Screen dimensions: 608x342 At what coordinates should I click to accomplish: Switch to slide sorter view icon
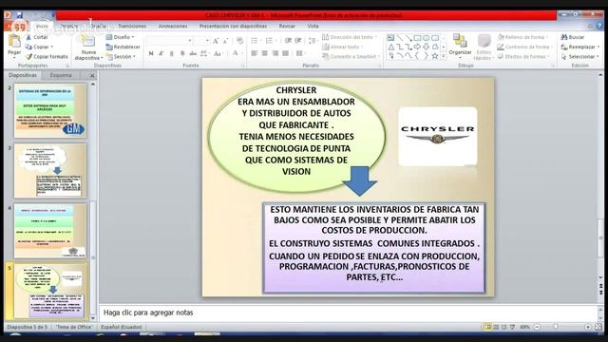coord(496,327)
